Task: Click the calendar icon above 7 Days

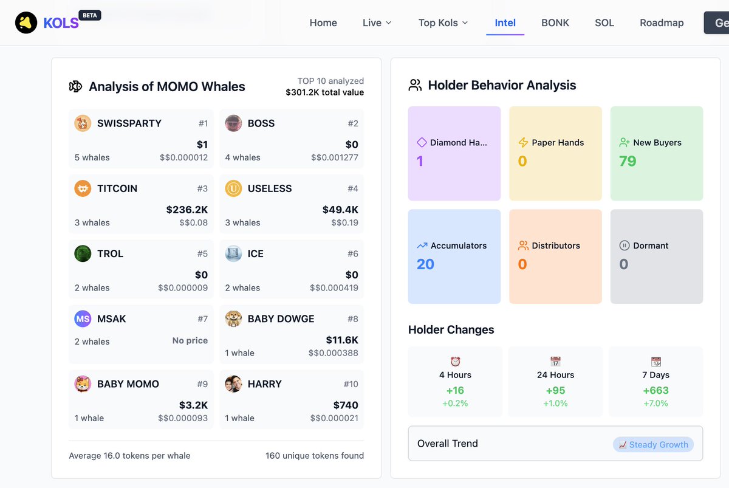Action: coord(655,362)
